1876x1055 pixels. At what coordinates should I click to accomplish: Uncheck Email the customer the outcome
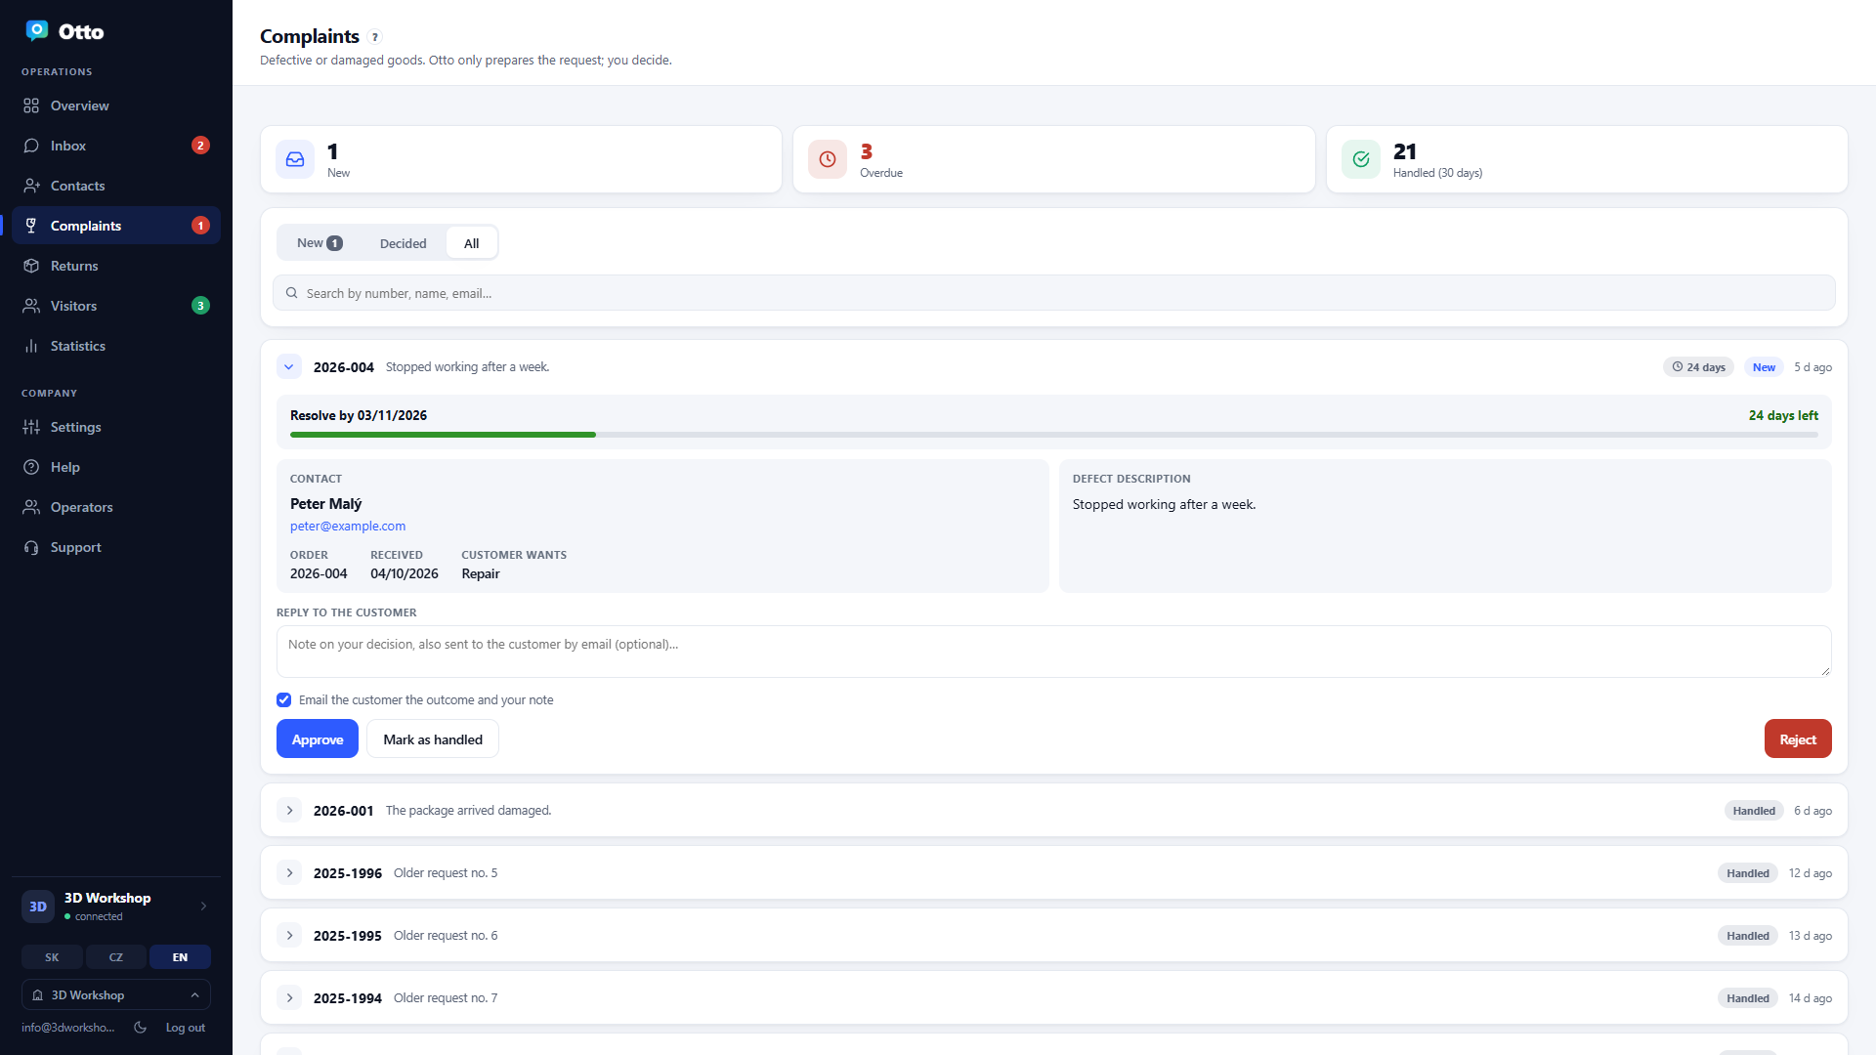coord(283,699)
